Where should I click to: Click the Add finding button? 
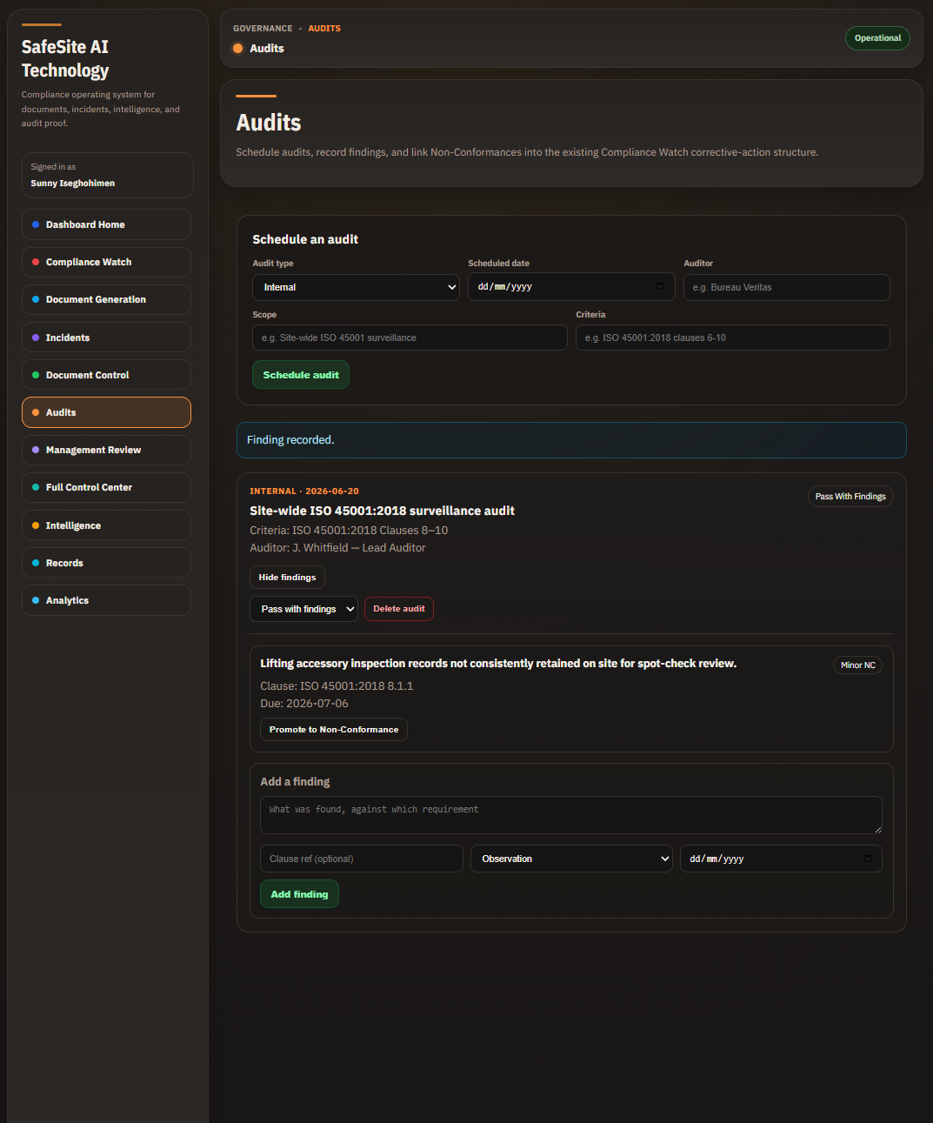tap(299, 894)
